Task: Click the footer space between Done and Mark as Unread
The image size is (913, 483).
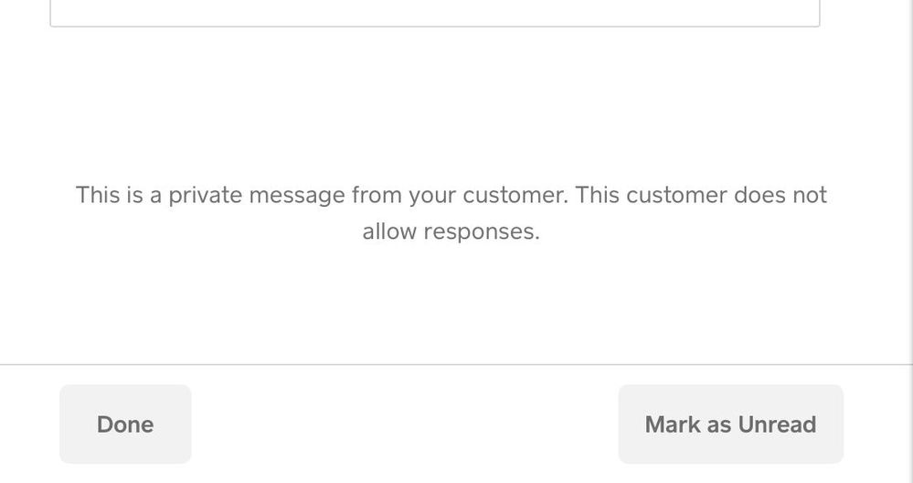Action: [x=402, y=424]
